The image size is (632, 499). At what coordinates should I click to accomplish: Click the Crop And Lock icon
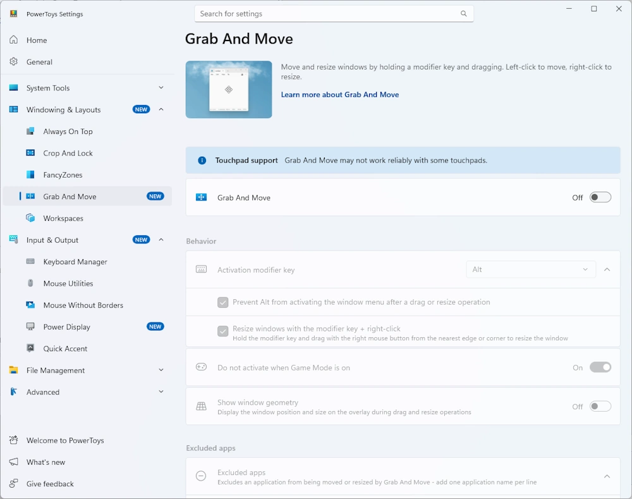30,153
